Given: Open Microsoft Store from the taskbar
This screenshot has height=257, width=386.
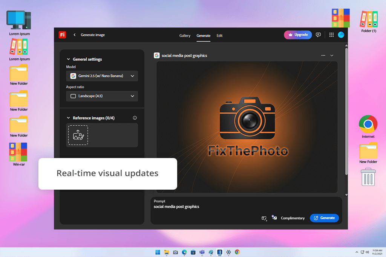Looking at the screenshot, I should (193, 252).
